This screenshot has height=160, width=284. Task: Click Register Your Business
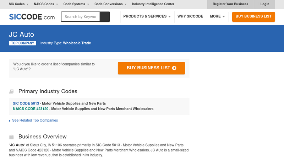[x=230, y=4]
